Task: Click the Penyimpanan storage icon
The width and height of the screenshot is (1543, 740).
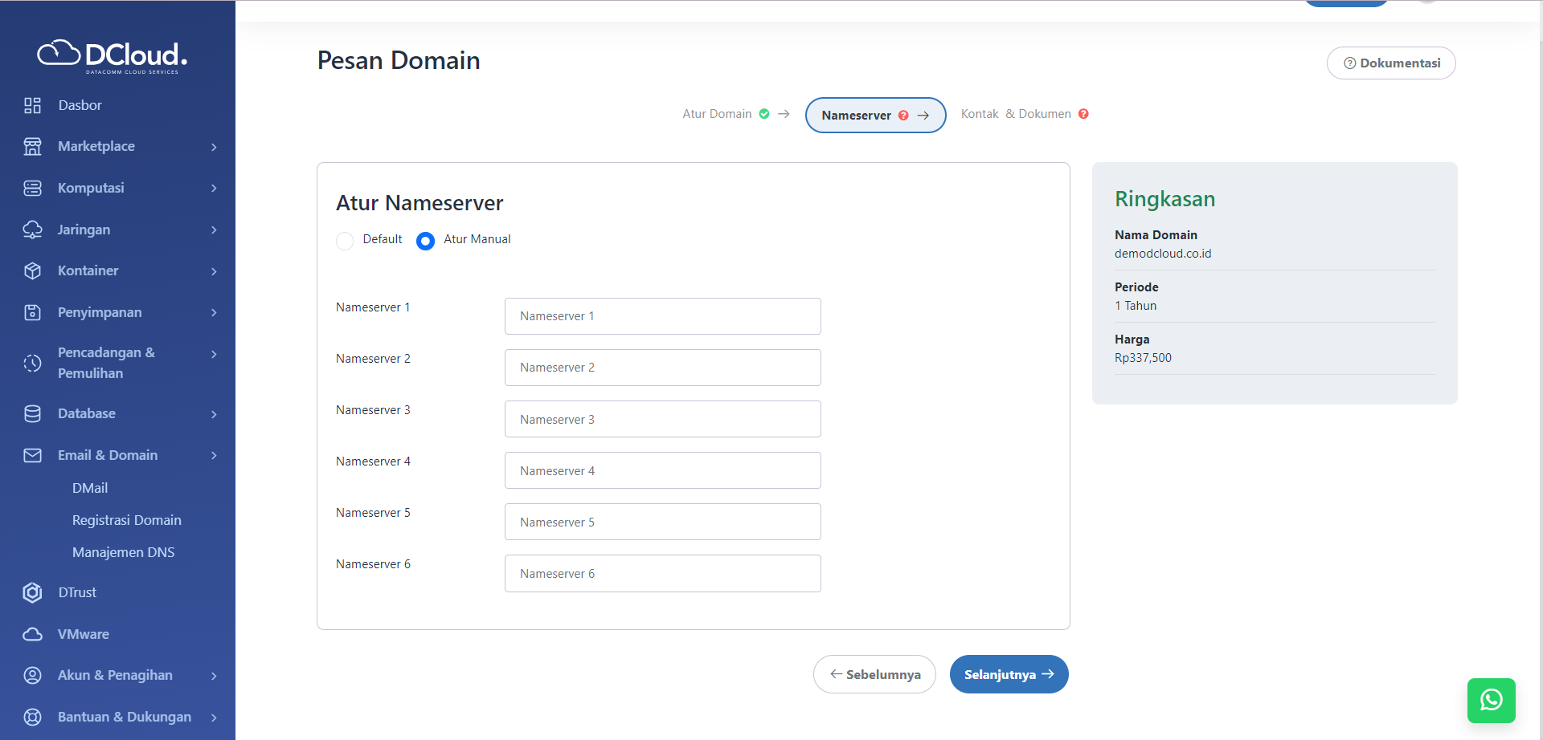Action: tap(32, 312)
